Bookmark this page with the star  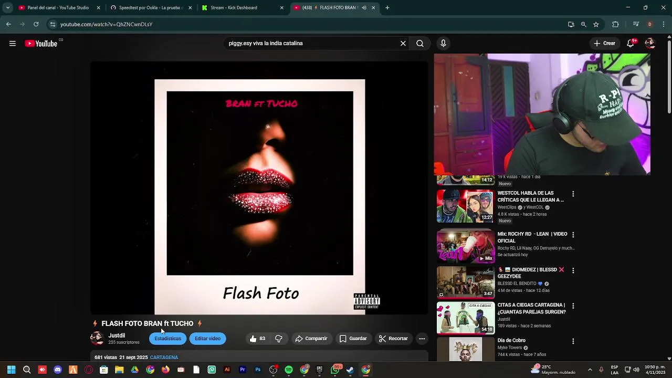596,24
